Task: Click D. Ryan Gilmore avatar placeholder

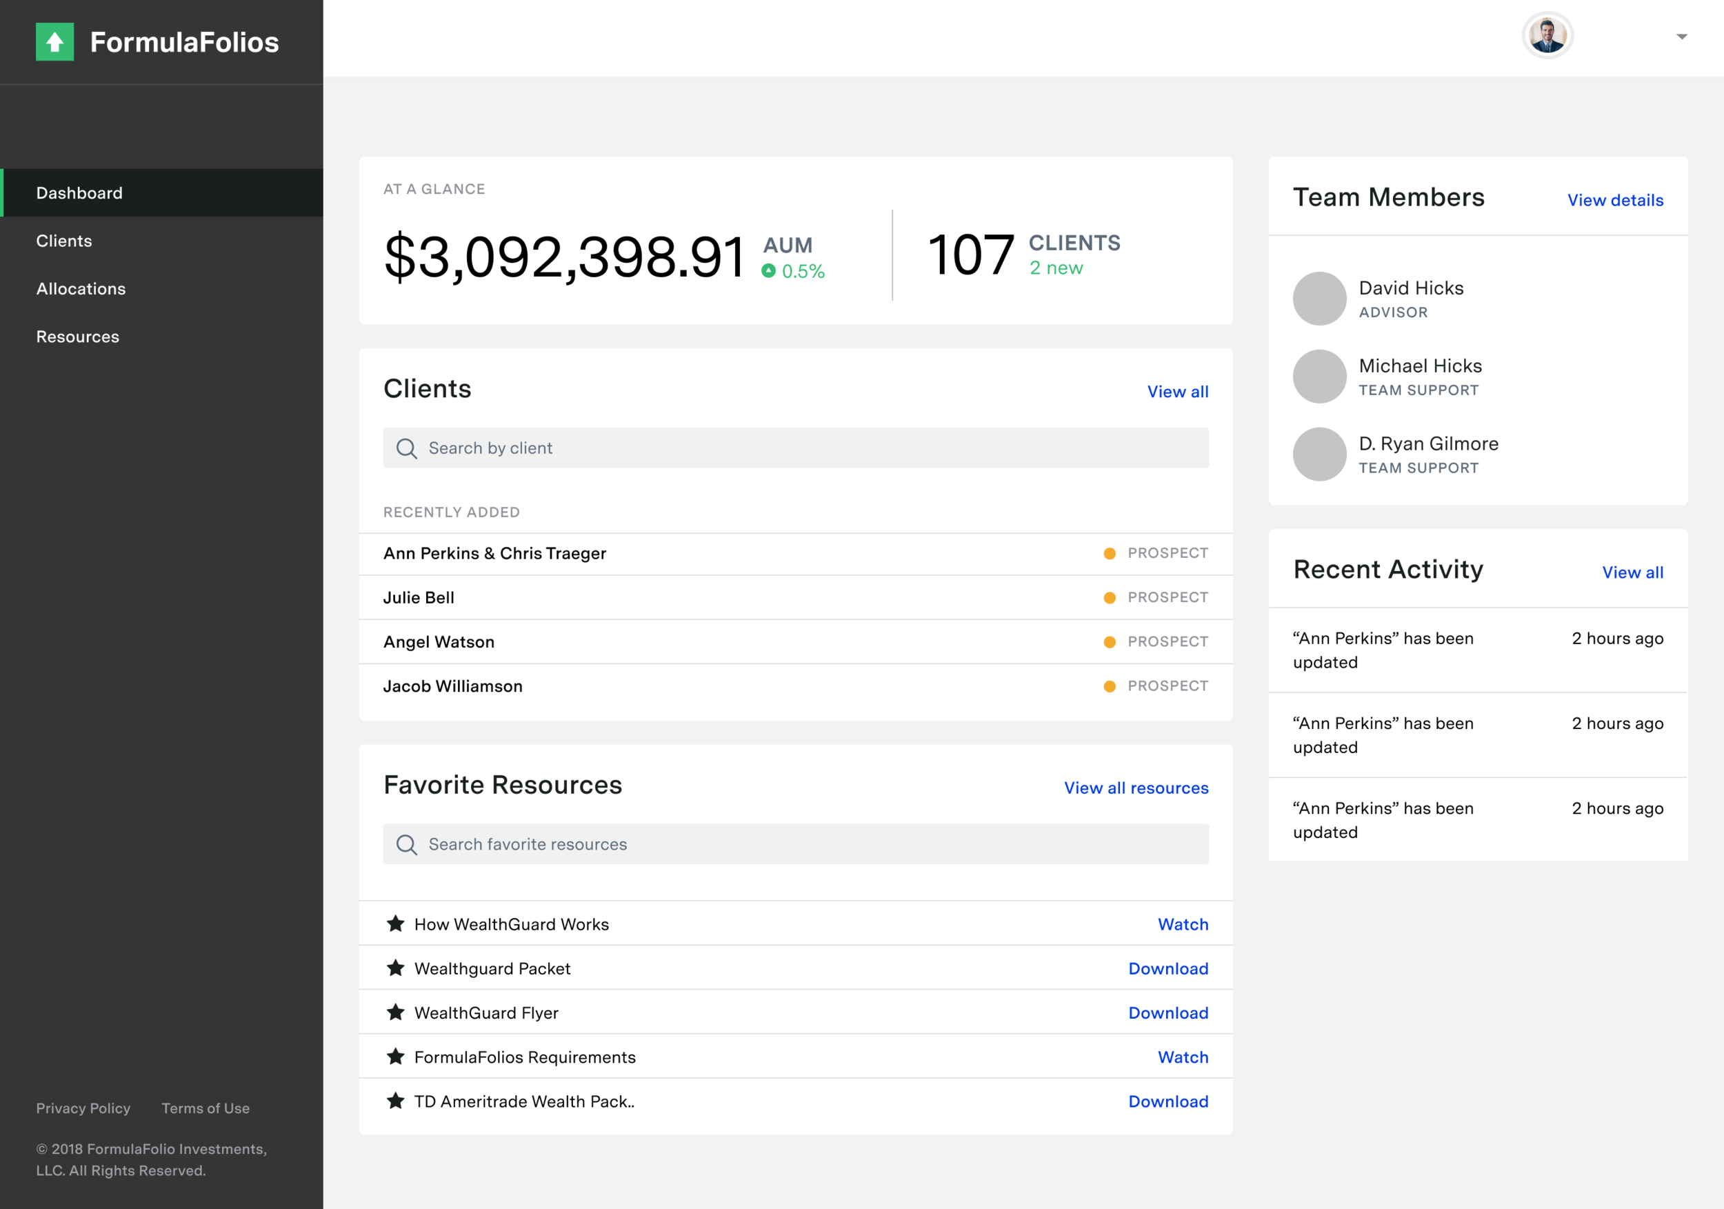Action: (x=1319, y=454)
